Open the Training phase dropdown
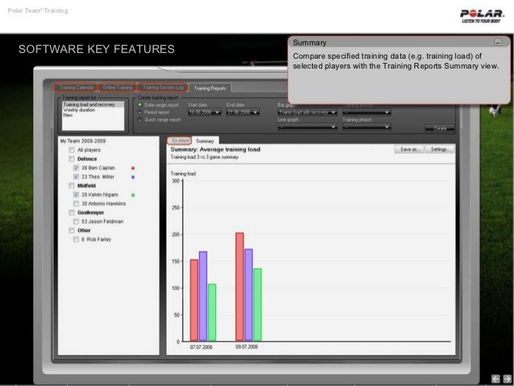The image size is (514, 386). click(x=366, y=127)
